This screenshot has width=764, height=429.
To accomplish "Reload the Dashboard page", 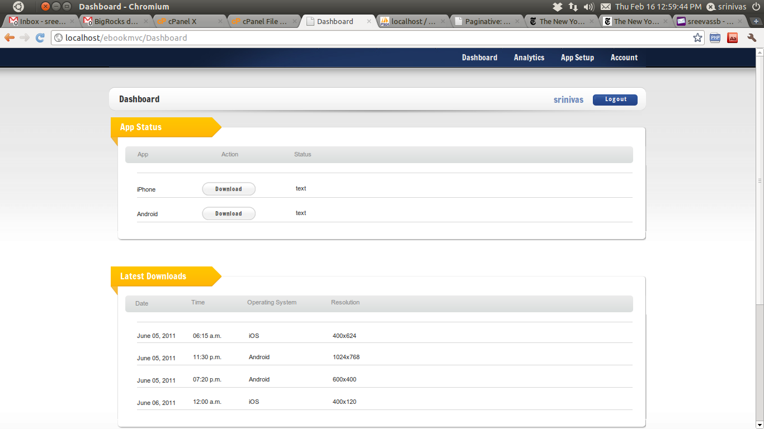I will pyautogui.click(x=39, y=37).
